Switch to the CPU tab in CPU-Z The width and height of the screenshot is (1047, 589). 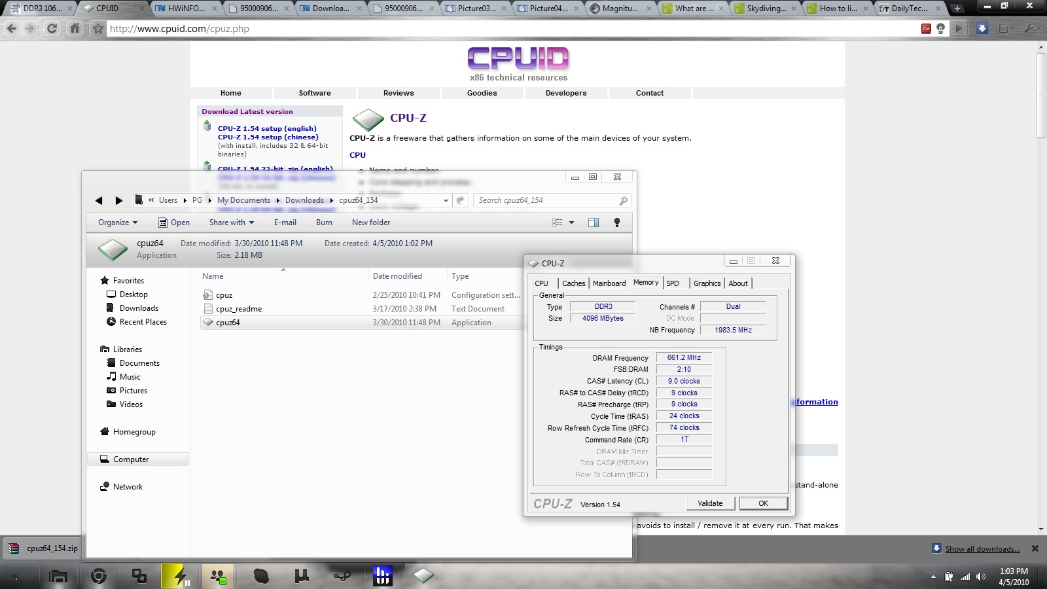pos(541,283)
